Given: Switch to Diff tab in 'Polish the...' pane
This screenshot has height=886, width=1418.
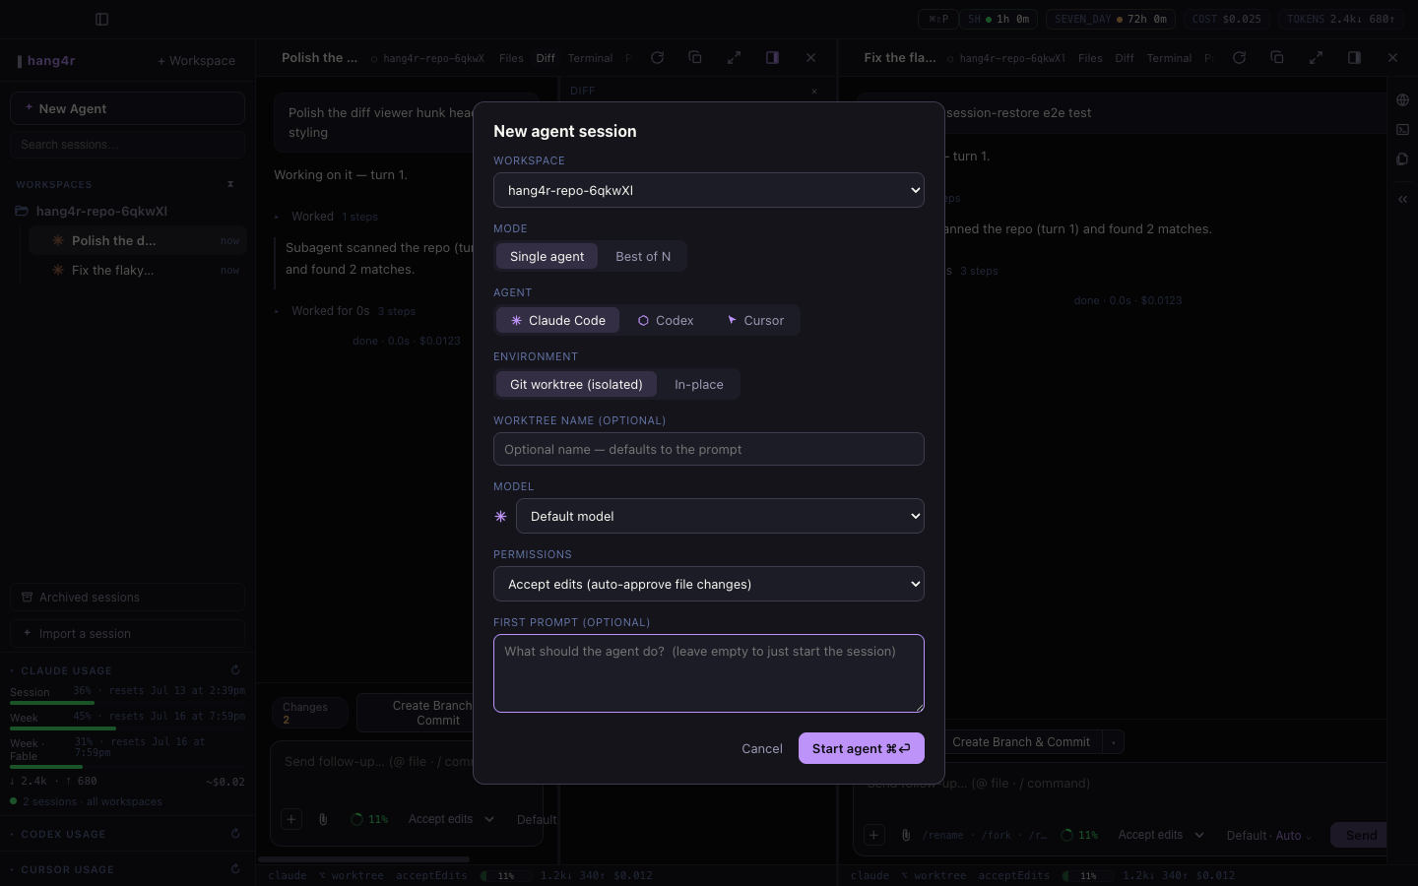Looking at the screenshot, I should tap(546, 58).
